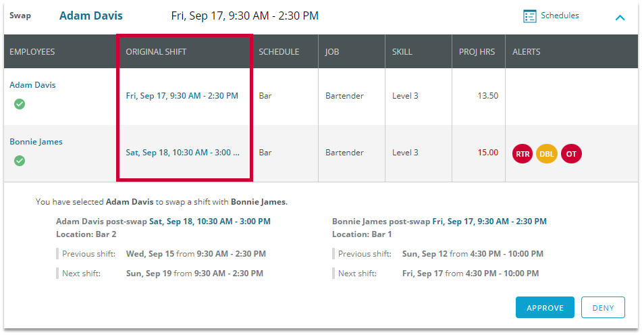This screenshot has height=335, width=642.
Task: Click the Employees column header
Action: pos(32,52)
